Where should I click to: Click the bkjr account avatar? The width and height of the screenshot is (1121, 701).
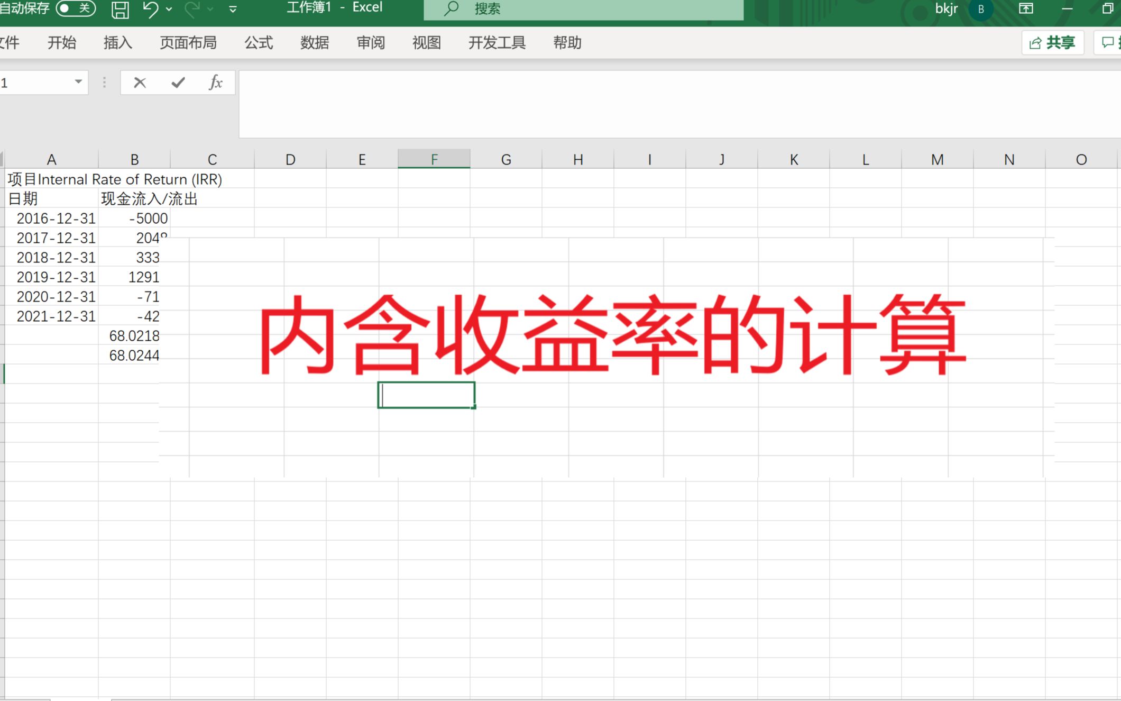tap(981, 9)
